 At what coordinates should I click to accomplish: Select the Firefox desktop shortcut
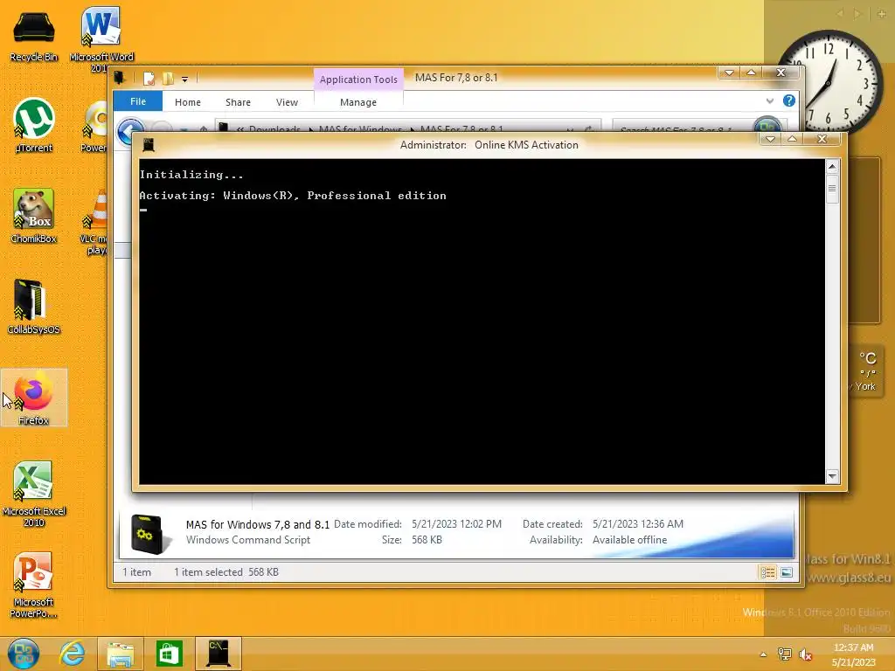[34, 398]
